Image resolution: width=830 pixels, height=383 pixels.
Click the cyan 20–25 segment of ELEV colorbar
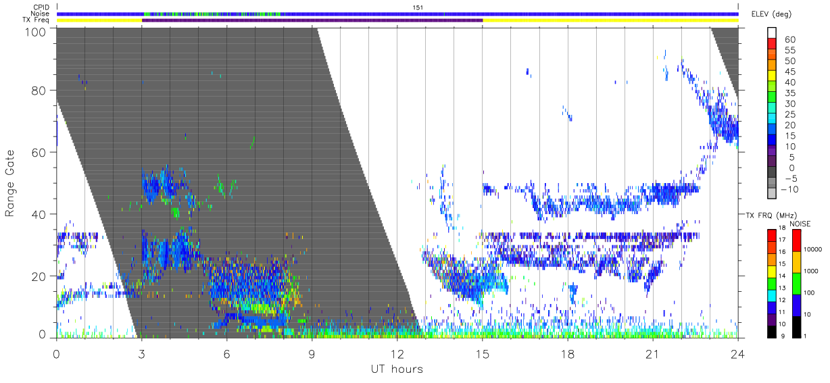773,120
